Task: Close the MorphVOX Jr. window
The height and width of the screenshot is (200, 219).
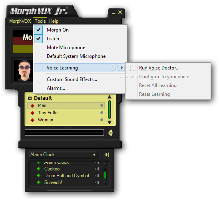Action: tap(120, 12)
